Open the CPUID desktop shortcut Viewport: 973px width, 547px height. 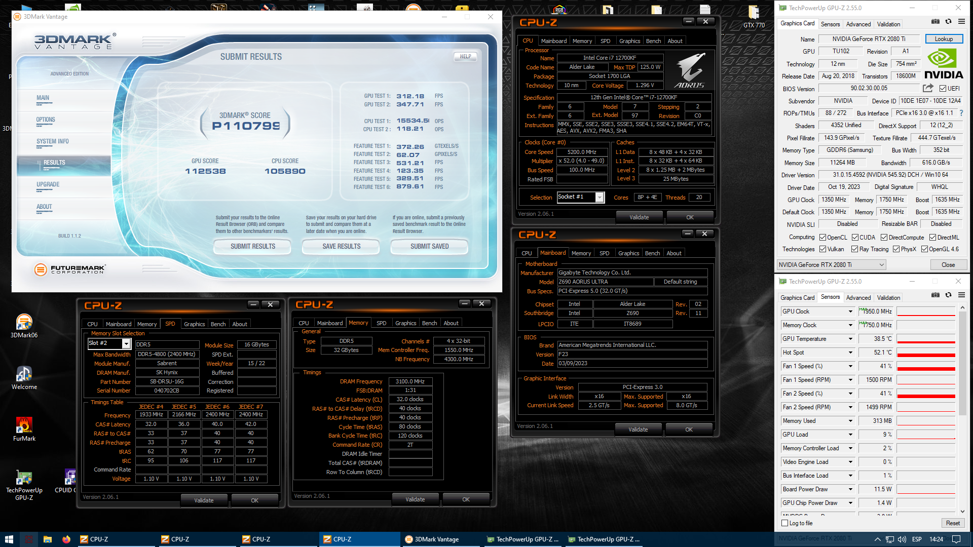pyautogui.click(x=66, y=481)
